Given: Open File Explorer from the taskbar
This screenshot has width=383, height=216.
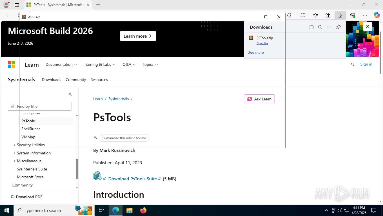Looking at the screenshot, I should click(x=129, y=210).
